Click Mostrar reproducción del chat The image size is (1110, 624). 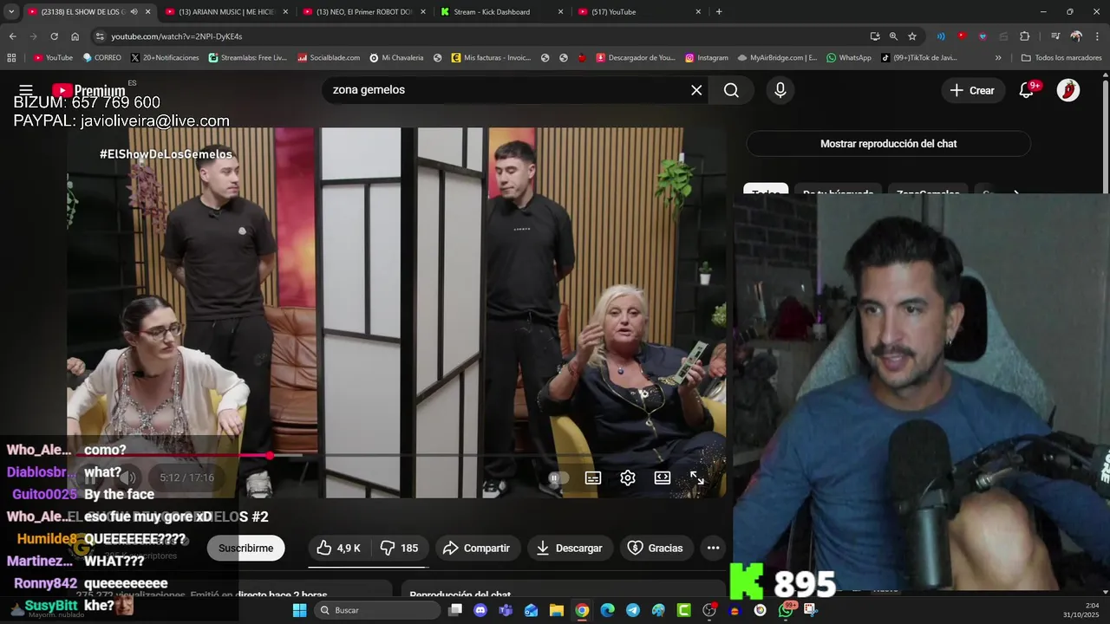(x=889, y=144)
